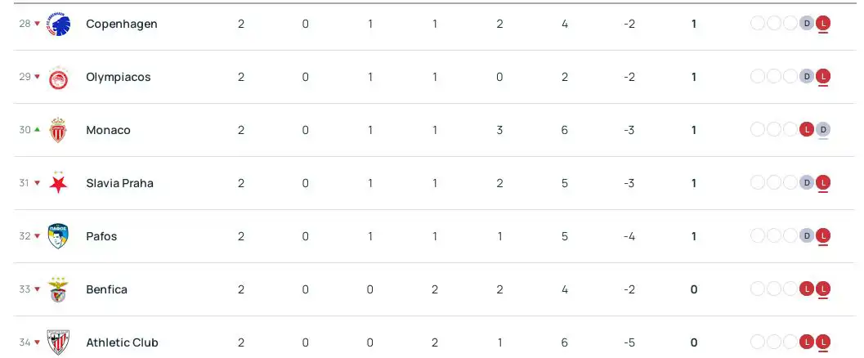Open the Pafos team name link
The image size is (864, 358).
101,236
